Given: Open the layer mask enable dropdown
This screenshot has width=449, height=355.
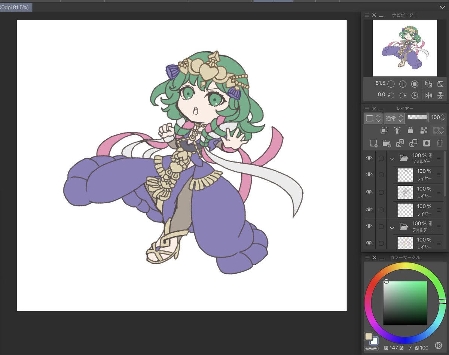Looking at the screenshot, I should (438, 130).
